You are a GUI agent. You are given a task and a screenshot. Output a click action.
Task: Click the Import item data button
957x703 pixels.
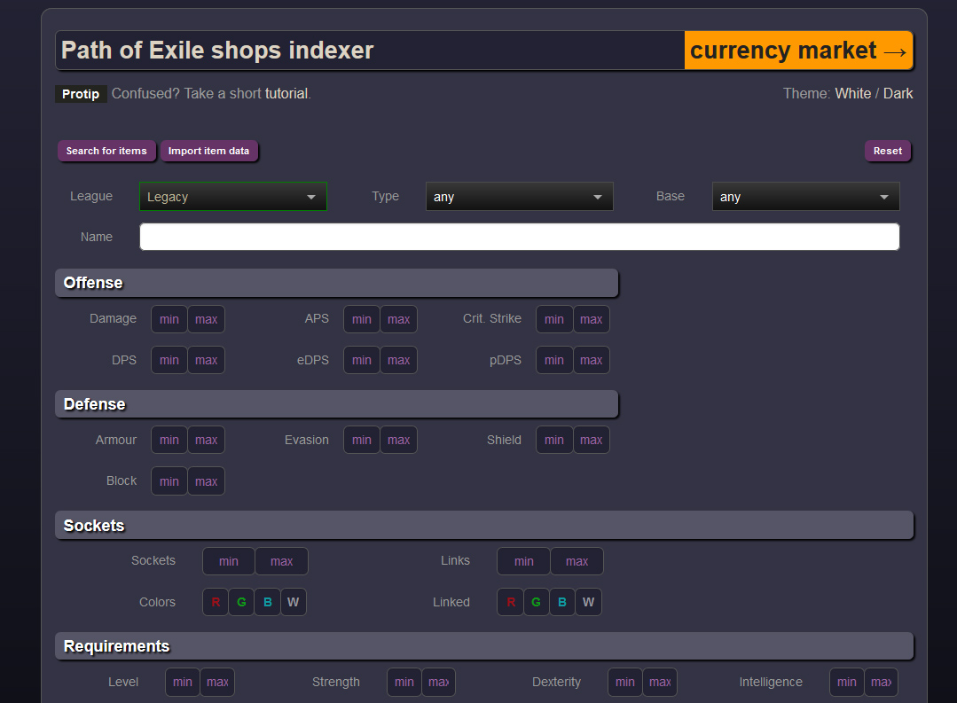[x=208, y=151]
